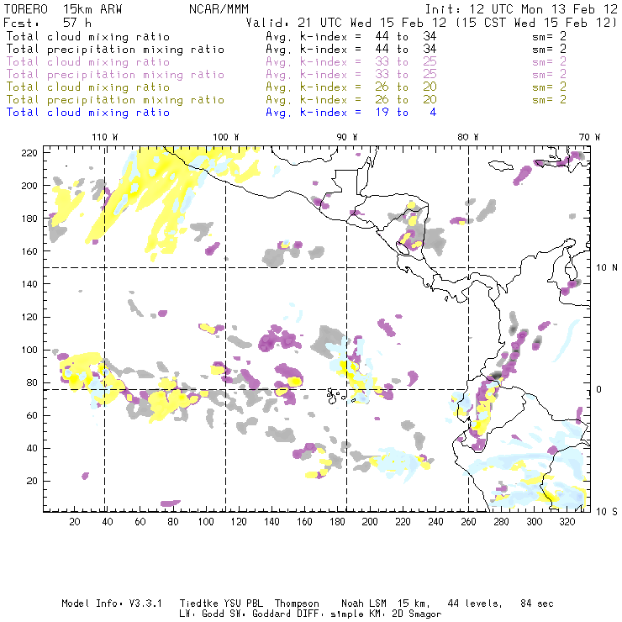The height and width of the screenshot is (622, 622).
Task: Click the '160' tick label on the vertical axis
Action: 29,251
